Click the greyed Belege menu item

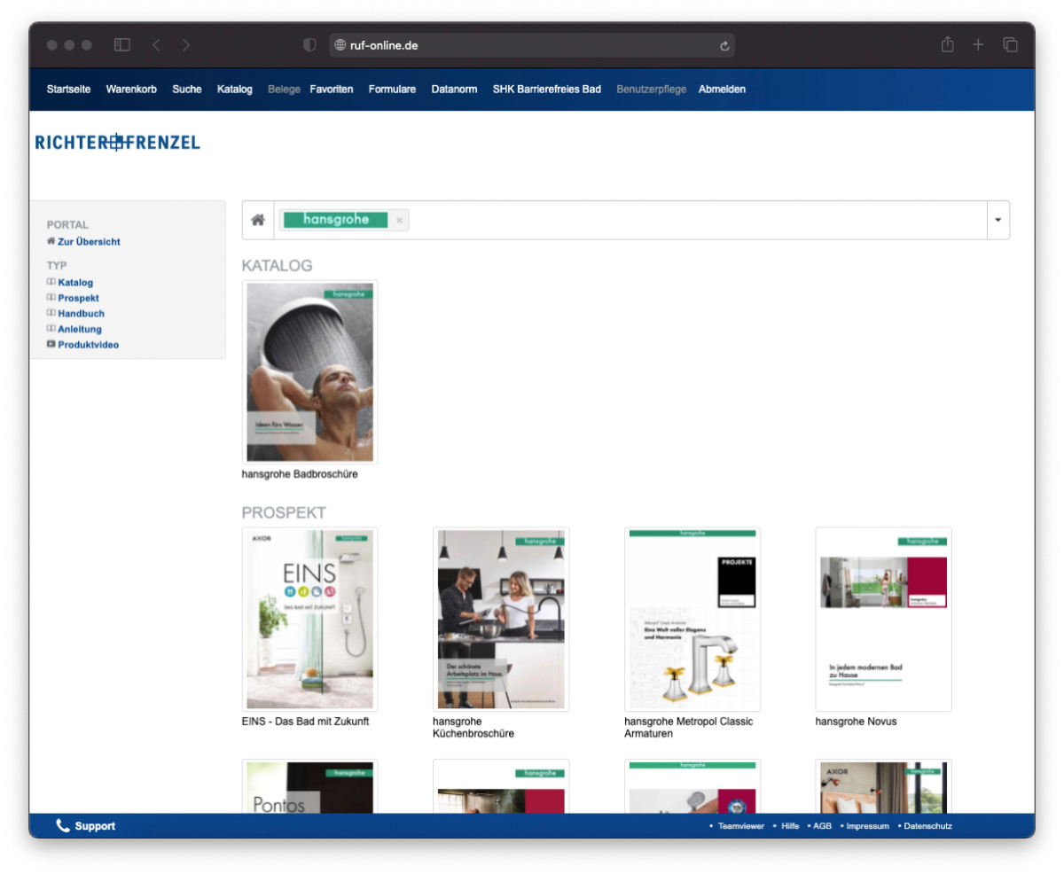pos(284,90)
